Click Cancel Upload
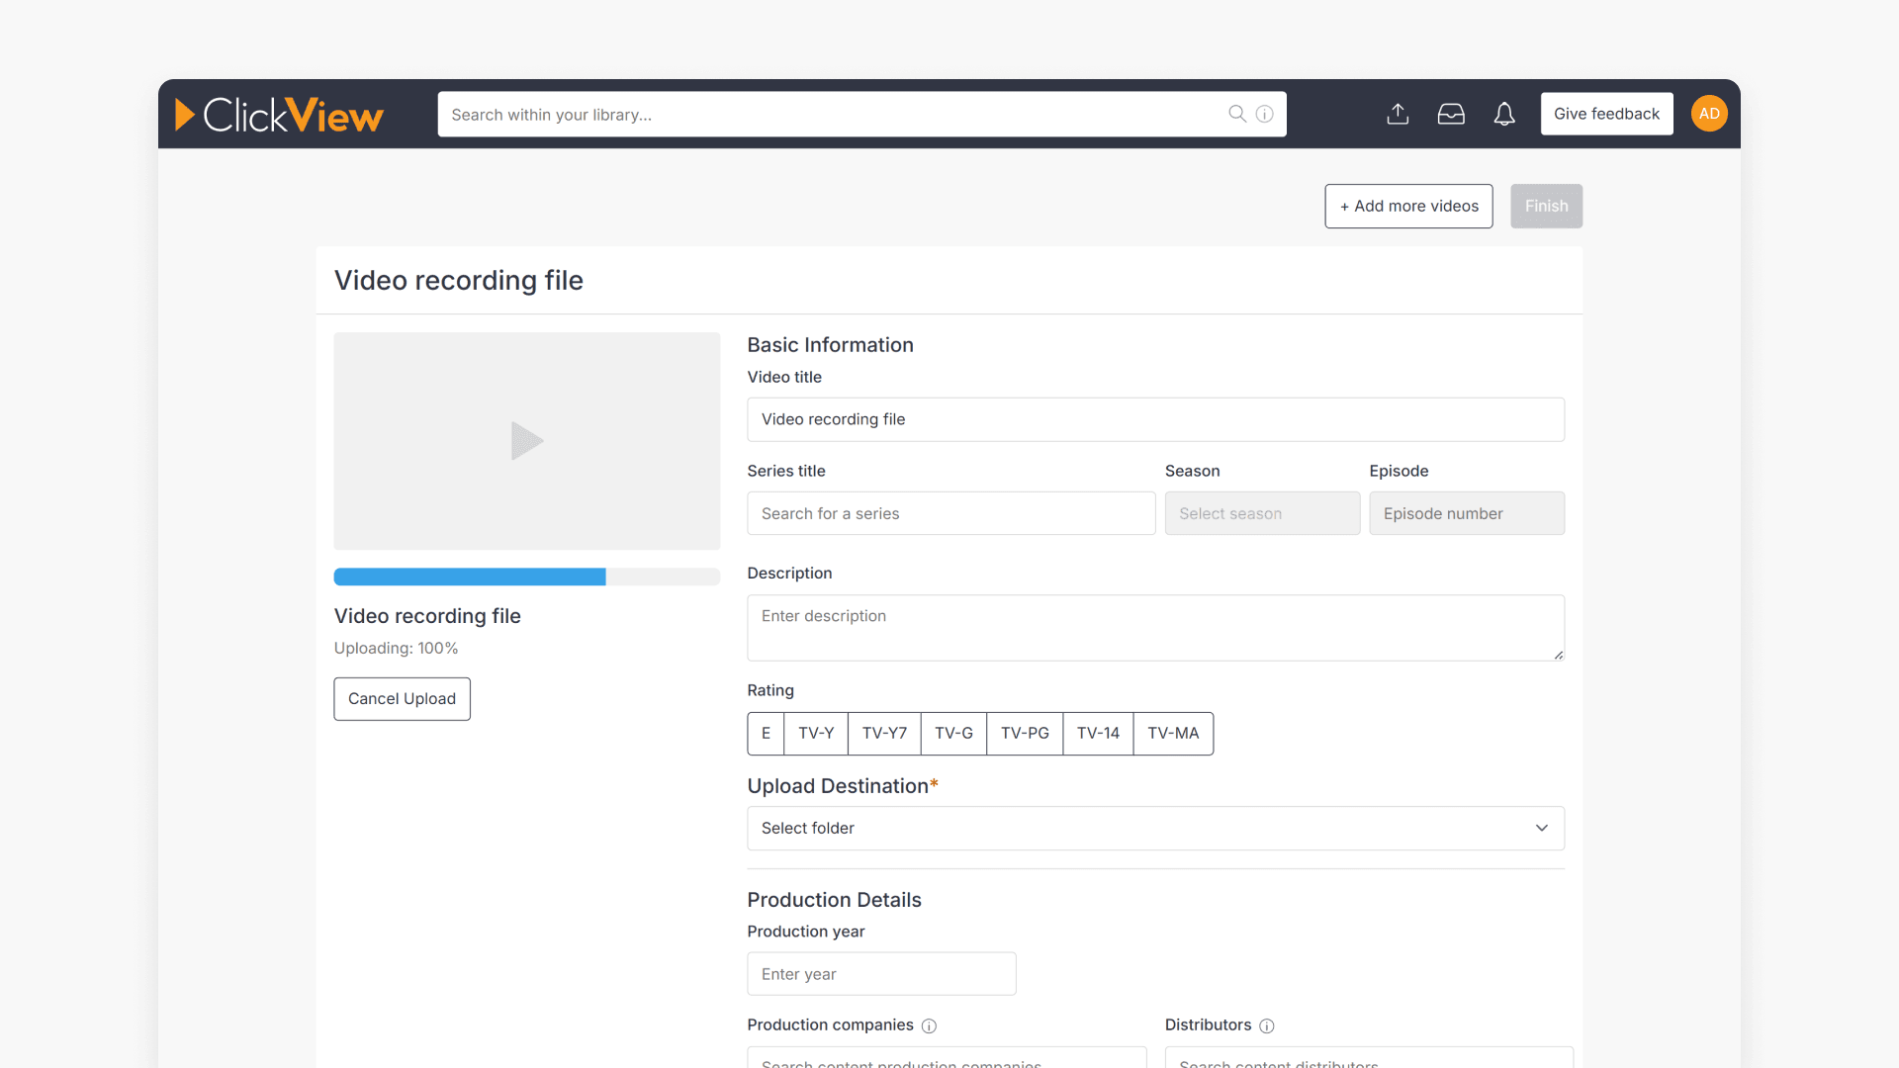 401,699
